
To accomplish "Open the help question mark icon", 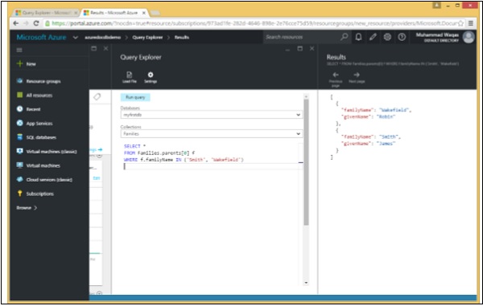I will [x=402, y=37].
